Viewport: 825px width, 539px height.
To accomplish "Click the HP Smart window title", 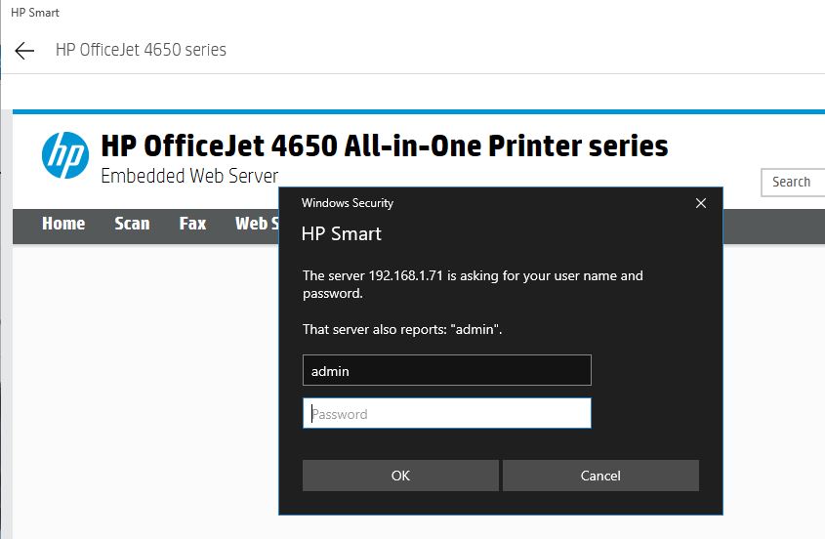I will pos(35,13).
